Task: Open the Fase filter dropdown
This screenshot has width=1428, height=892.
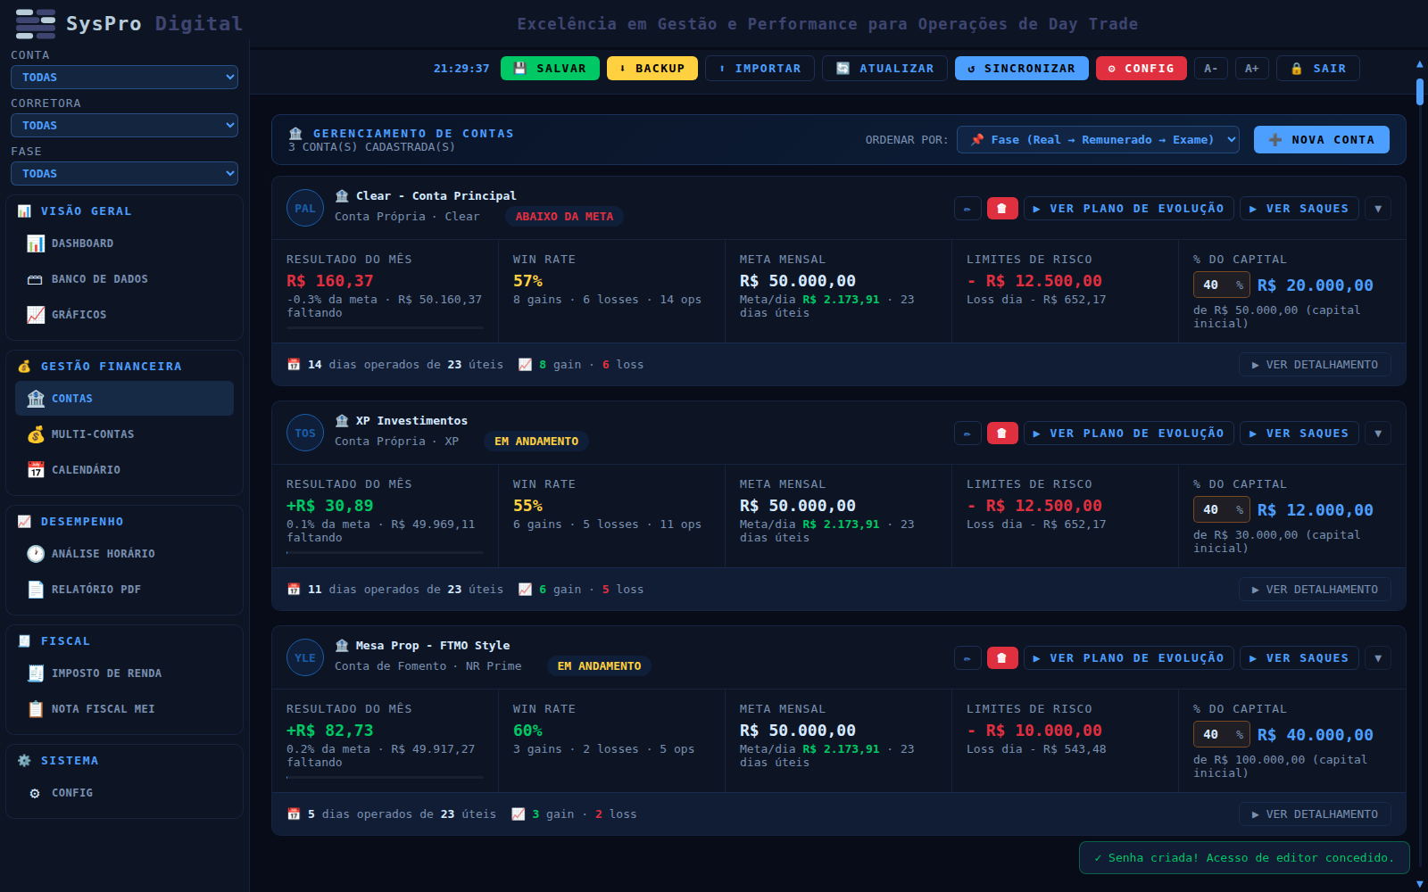Action: [125, 174]
